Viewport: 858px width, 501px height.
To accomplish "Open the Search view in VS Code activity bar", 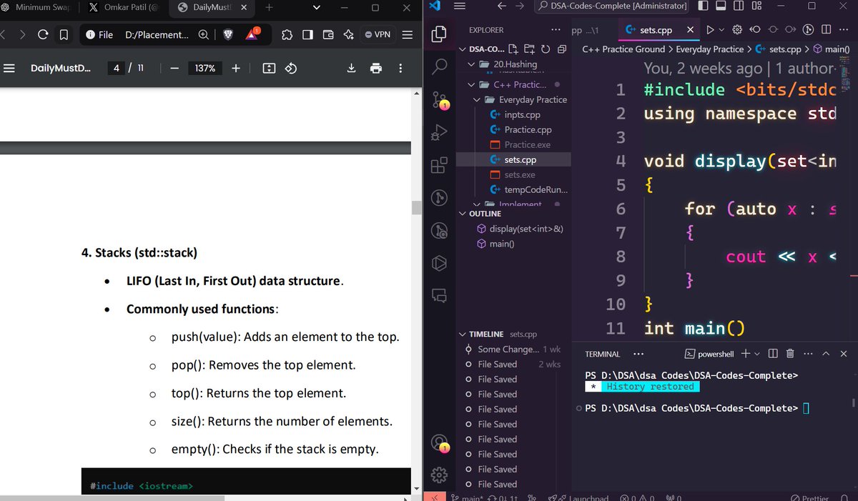I will (x=439, y=66).
